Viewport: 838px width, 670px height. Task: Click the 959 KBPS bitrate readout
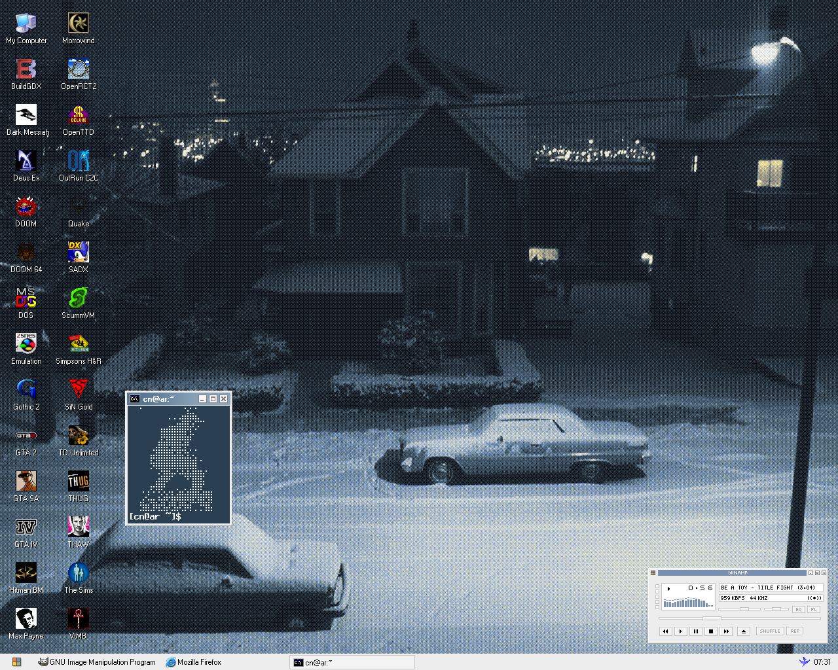733,598
